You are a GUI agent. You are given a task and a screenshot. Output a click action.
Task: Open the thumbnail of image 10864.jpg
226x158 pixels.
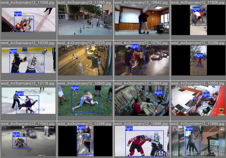(x=142, y=101)
